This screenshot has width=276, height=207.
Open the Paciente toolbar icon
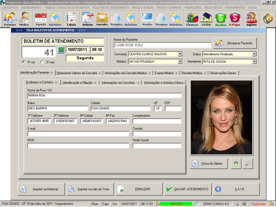point(10,19)
